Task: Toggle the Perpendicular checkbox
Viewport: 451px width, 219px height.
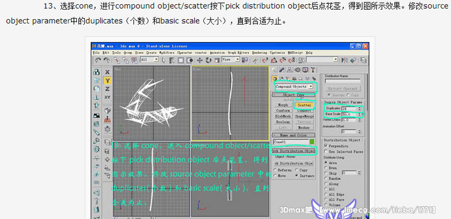Action: point(325,146)
